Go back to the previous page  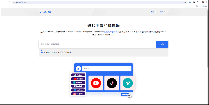click(2, 2)
